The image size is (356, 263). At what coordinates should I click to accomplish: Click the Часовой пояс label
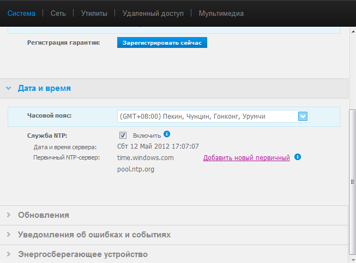click(49, 115)
